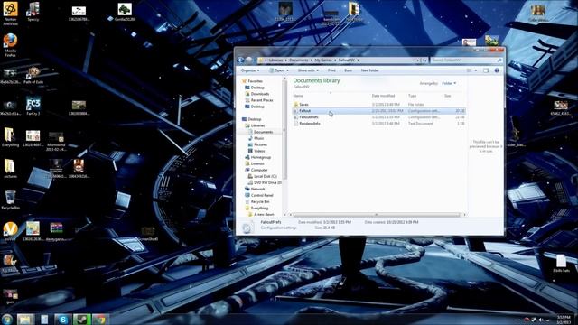Screen dimensions: 578x325
Task: Click the Norton AntiVirus desktop icon
Action: pos(10,14)
